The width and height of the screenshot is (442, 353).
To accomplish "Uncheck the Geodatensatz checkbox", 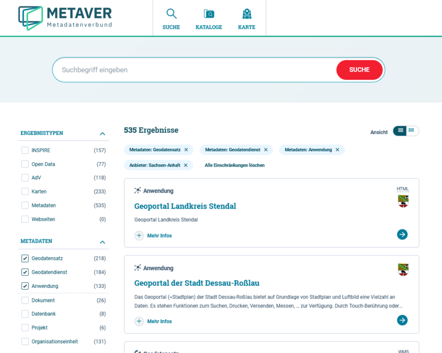I will pyautogui.click(x=25, y=258).
